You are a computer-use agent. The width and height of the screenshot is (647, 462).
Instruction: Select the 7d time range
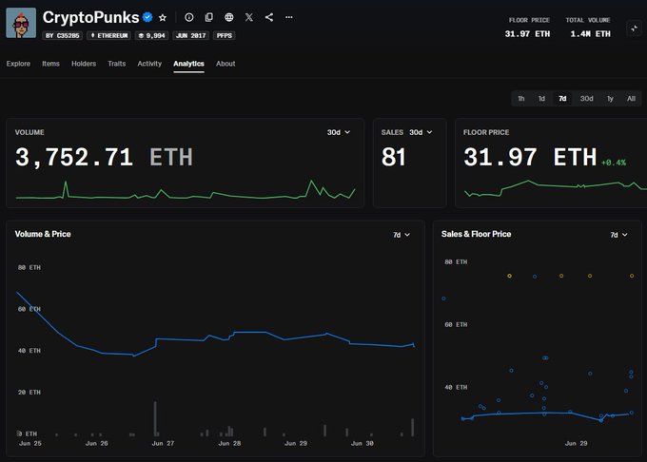[562, 99]
